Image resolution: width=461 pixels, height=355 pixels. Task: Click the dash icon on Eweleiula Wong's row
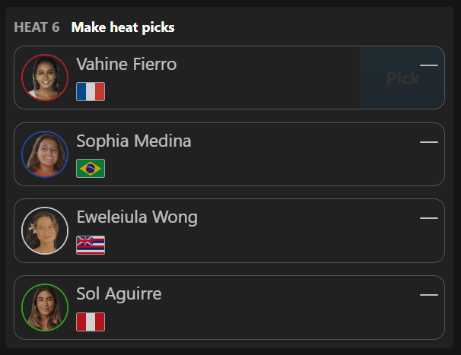[429, 218]
